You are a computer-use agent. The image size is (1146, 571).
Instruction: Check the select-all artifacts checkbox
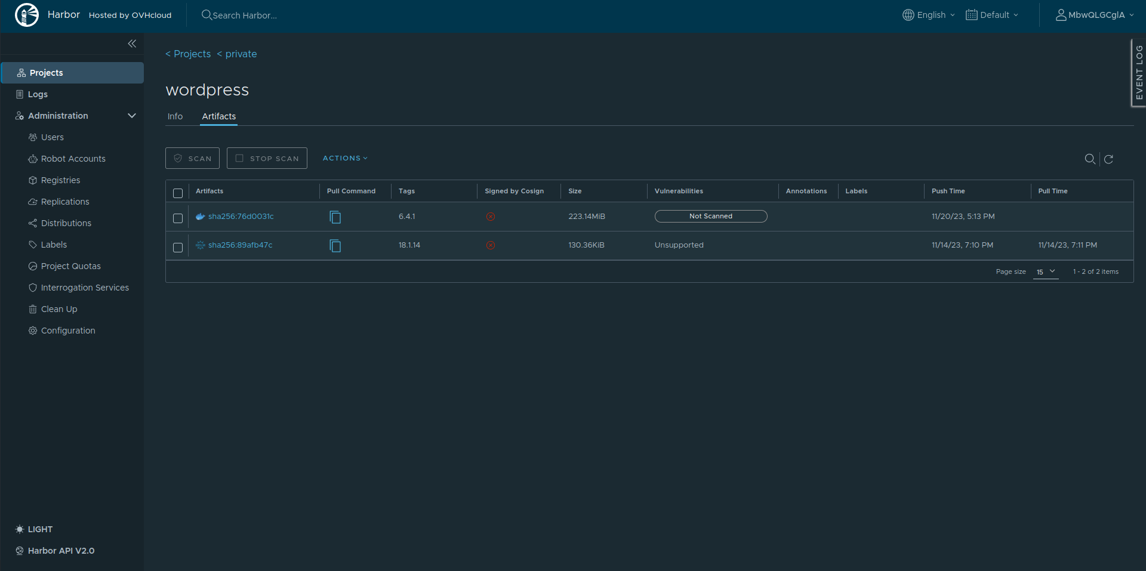[x=177, y=193]
